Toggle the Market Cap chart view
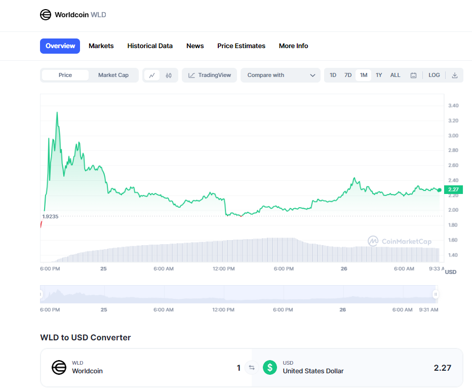Image resolution: width=472 pixels, height=392 pixels. click(x=113, y=75)
